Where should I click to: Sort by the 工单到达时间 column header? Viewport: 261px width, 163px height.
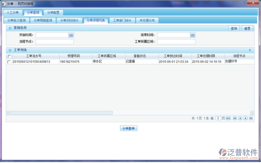175,56
